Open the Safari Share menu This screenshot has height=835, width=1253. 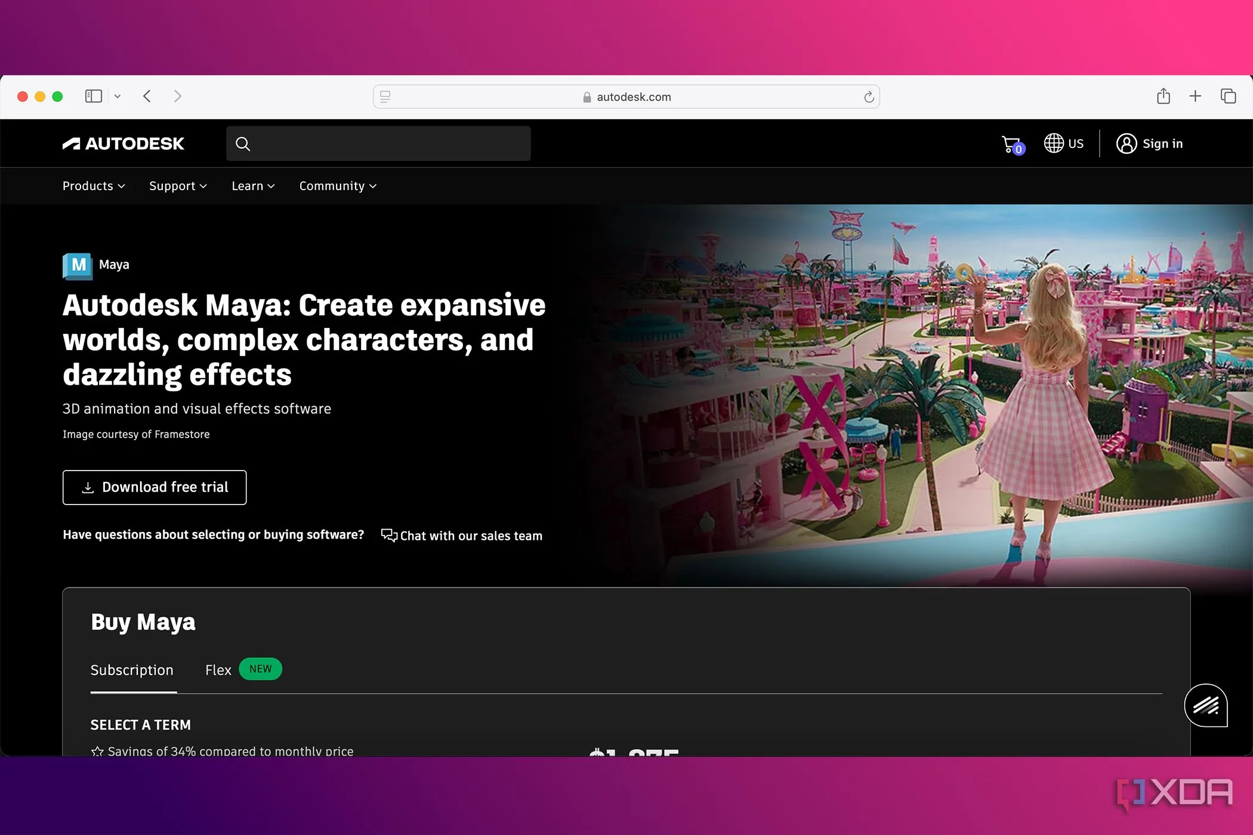tap(1163, 95)
